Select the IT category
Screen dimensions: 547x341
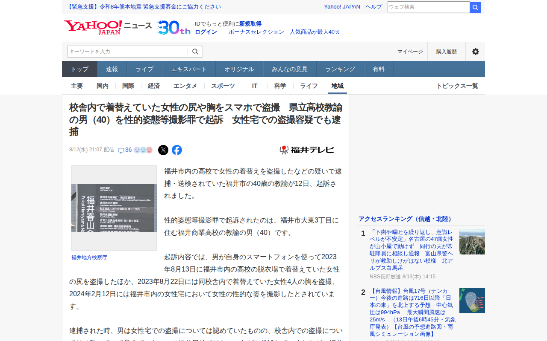point(255,86)
